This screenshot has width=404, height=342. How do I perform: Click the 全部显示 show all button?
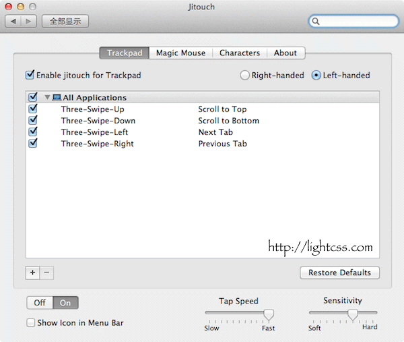(65, 22)
